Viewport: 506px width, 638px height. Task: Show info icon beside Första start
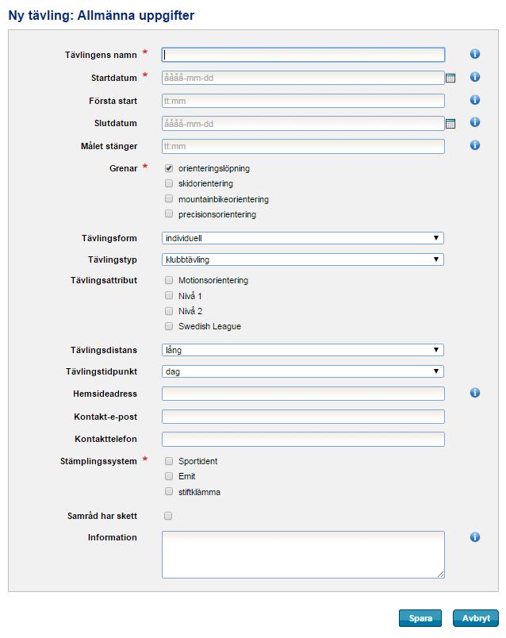tap(475, 100)
